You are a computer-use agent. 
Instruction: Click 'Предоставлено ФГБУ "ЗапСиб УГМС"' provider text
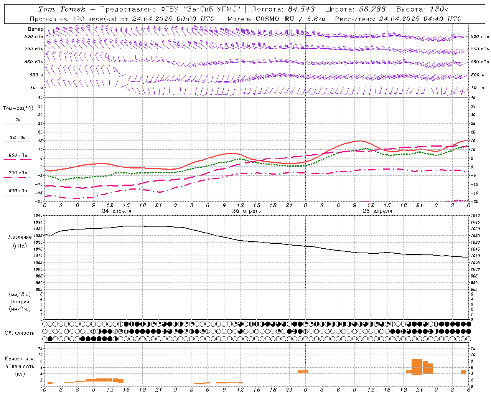170,9
